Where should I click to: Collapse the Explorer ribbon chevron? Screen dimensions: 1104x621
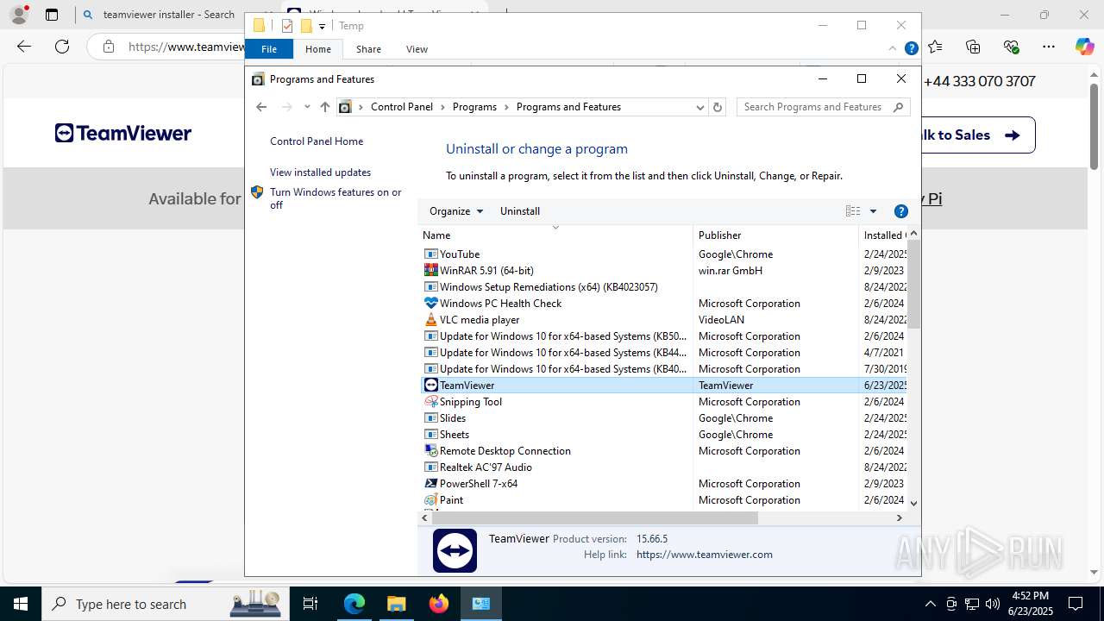893,49
